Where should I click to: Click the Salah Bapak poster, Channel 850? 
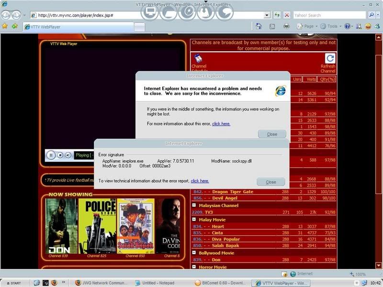[136, 226]
